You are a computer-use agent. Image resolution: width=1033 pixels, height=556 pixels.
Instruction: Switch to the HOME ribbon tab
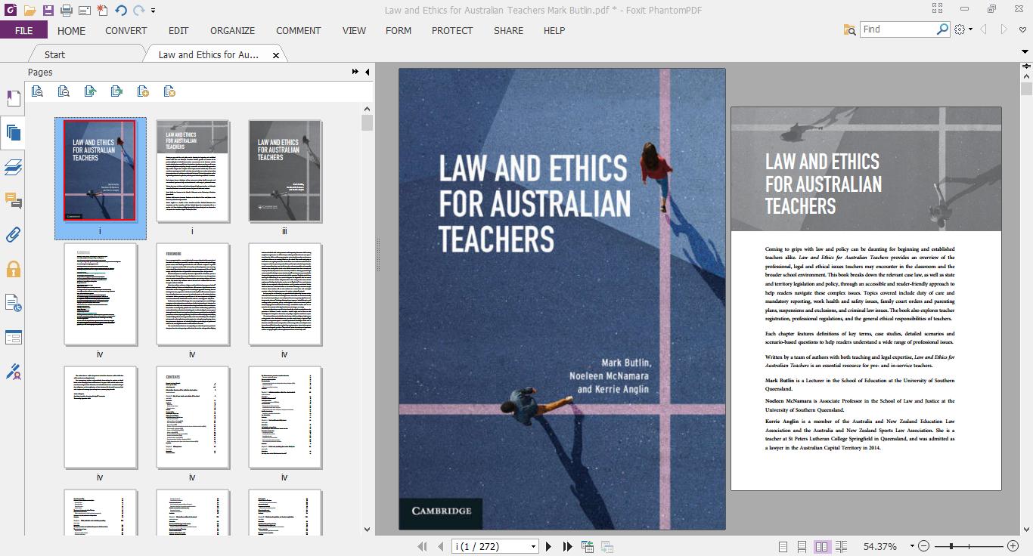[x=72, y=30]
